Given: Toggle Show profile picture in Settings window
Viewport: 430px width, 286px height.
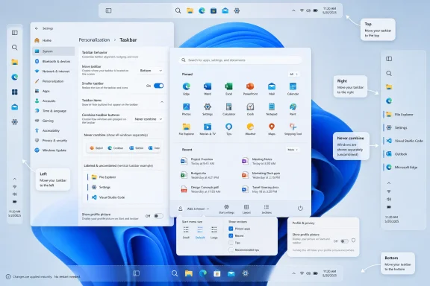Looking at the screenshot, I should click(x=158, y=216).
